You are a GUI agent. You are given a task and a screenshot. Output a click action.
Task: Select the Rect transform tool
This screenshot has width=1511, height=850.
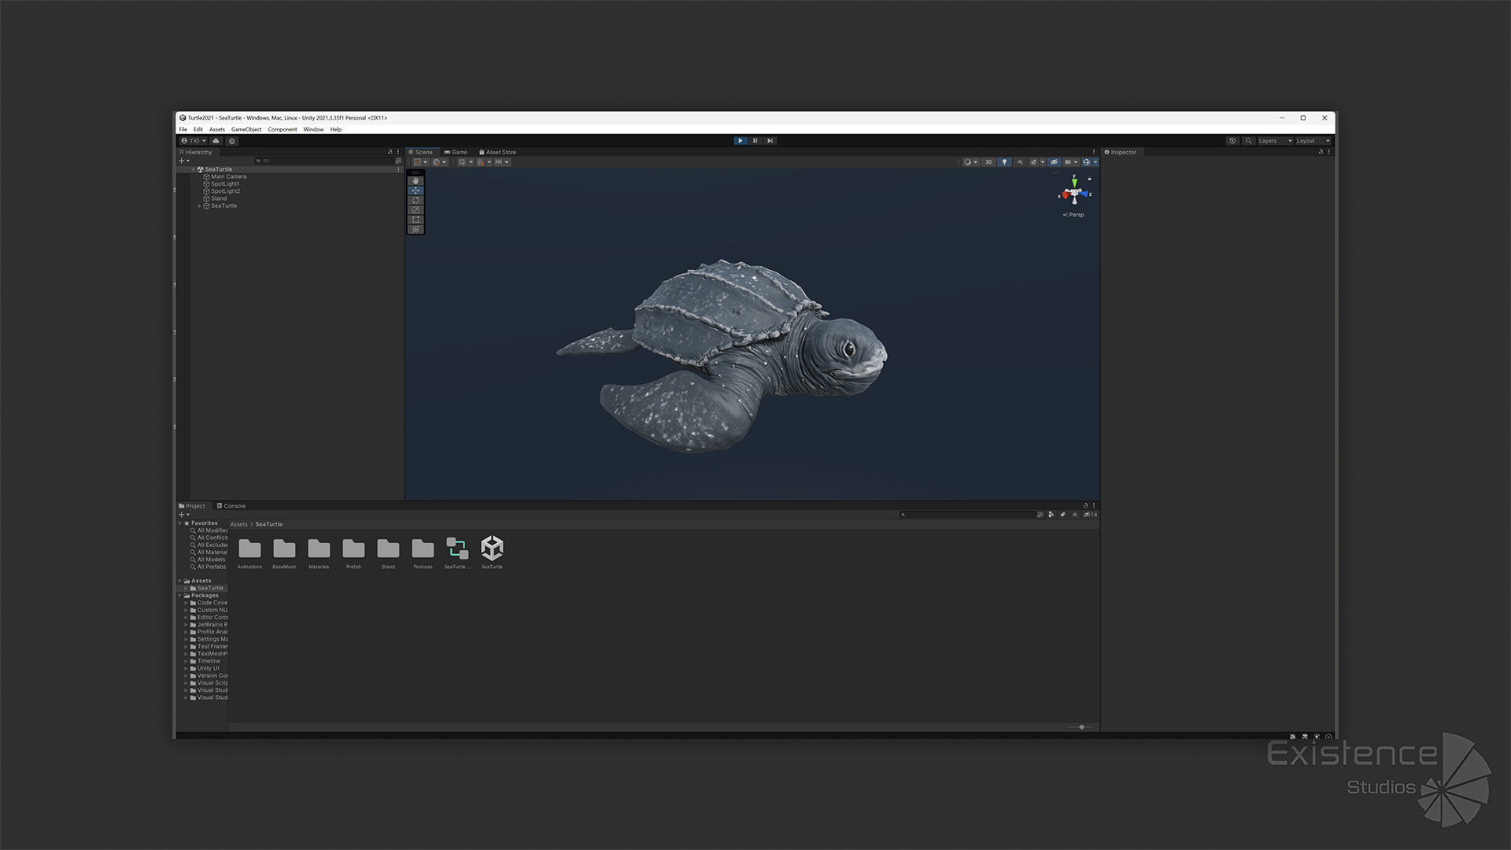coord(416,220)
